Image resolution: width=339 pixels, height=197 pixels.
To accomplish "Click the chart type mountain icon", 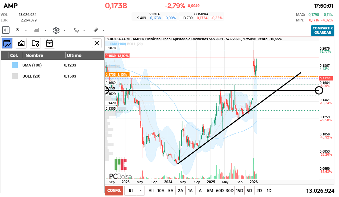I will (x=37, y=30).
